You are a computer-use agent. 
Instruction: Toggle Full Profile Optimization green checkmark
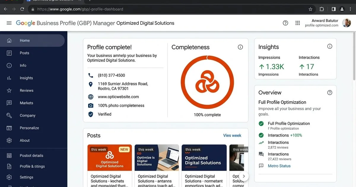261,123
